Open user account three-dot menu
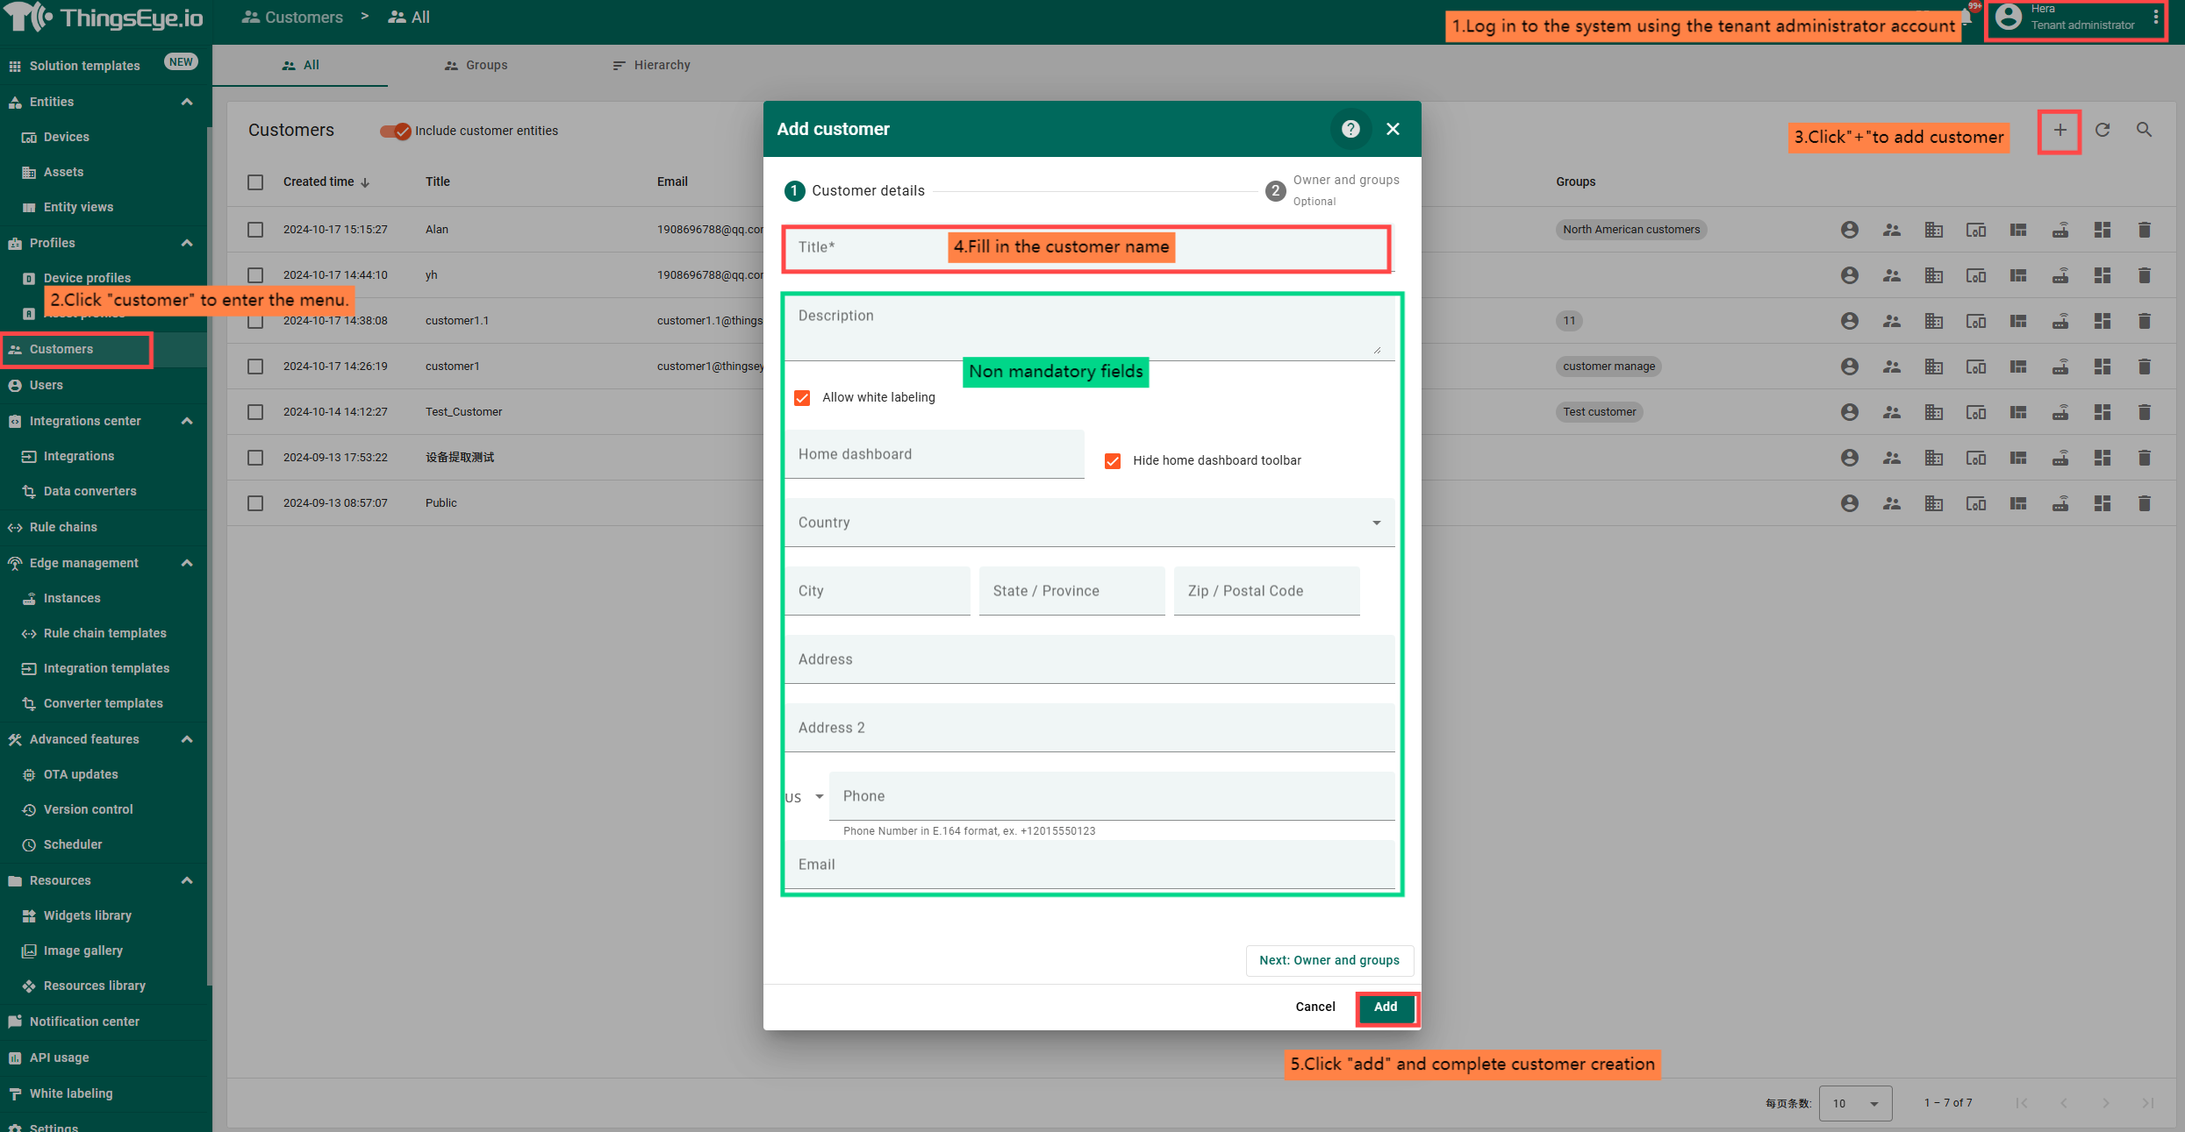 click(x=2156, y=18)
